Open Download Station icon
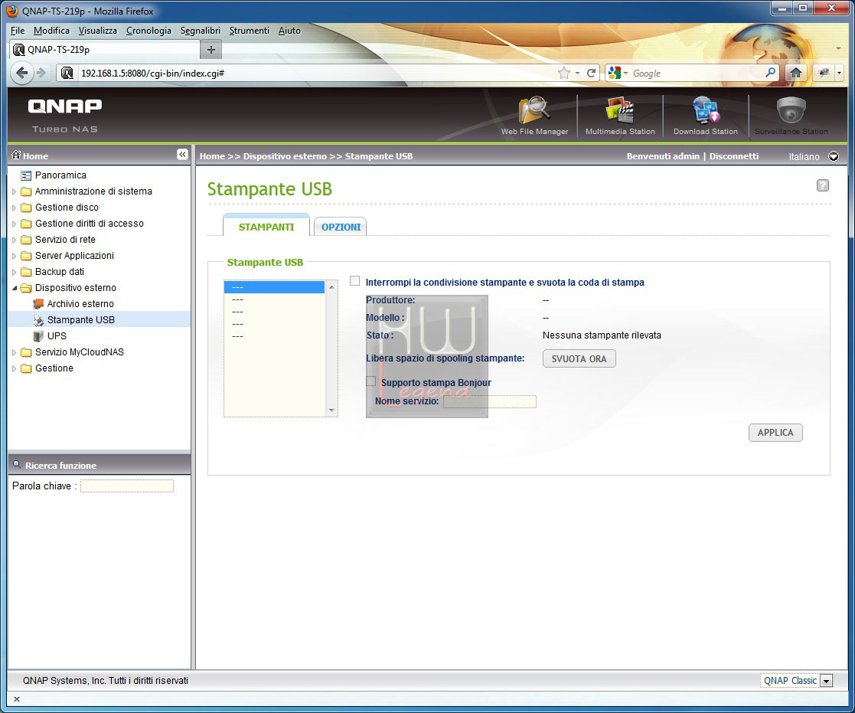The image size is (855, 713). click(706, 111)
